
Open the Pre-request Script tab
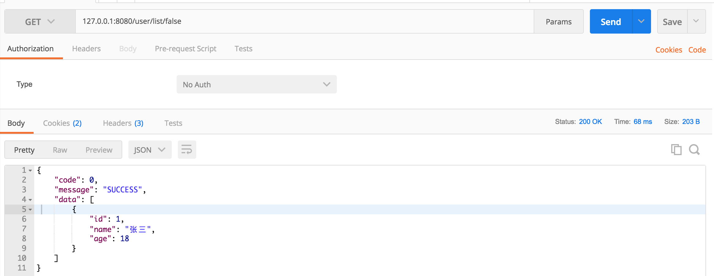[186, 49]
